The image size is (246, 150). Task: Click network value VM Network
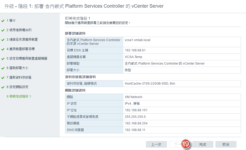pyautogui.click(x=134, y=97)
